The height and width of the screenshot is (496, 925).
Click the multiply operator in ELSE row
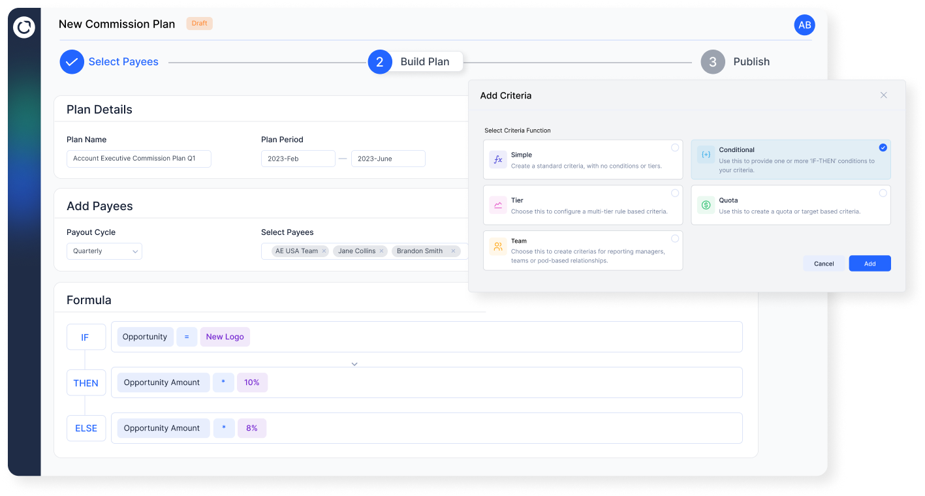[223, 428]
